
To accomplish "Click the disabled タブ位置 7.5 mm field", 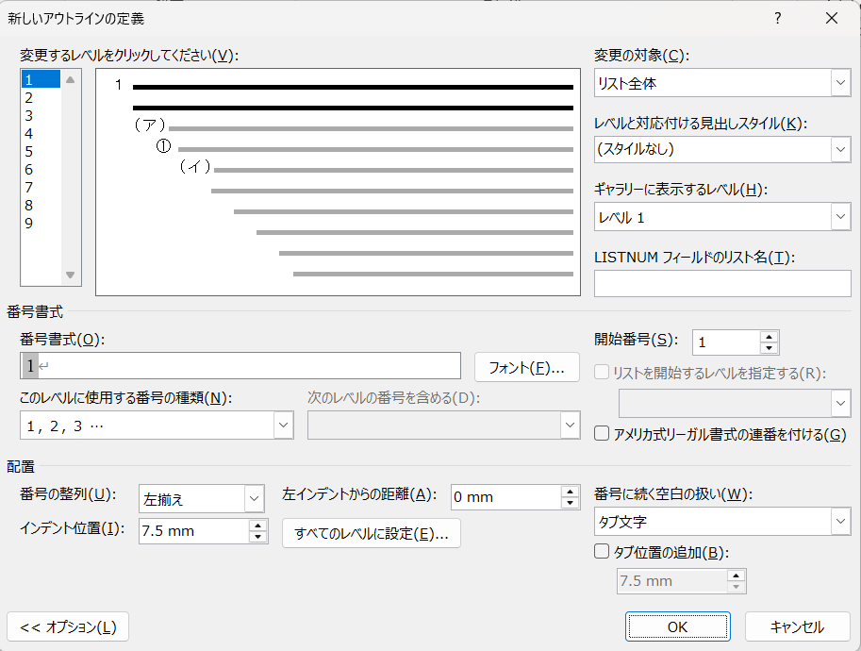I will 672,581.
